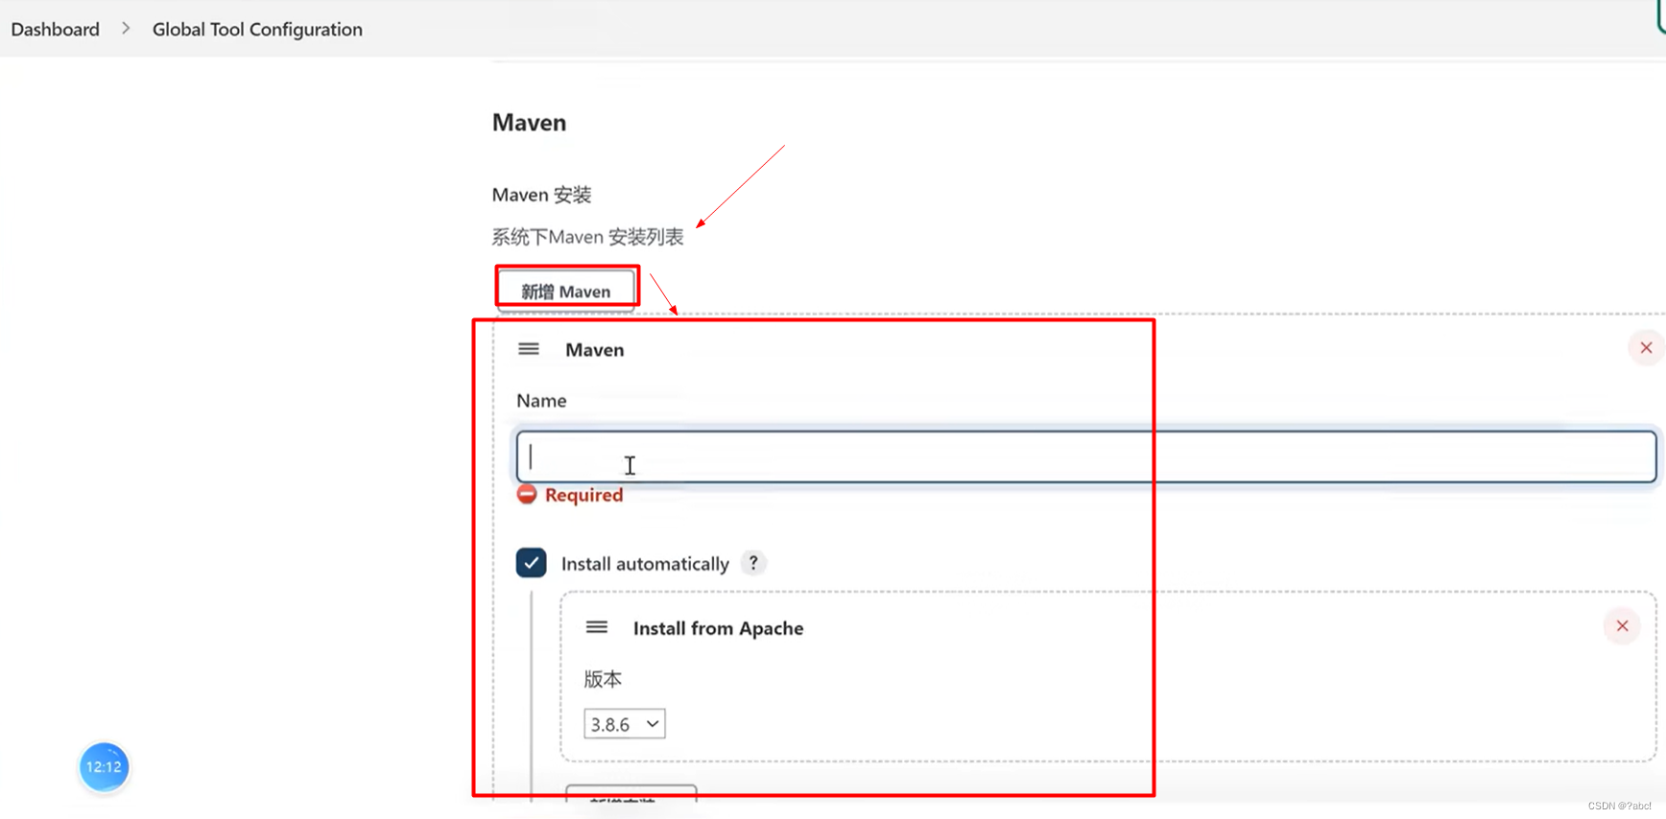The image size is (1666, 819).
Task: Uncheck Install automatically checkbox
Action: [x=531, y=563]
